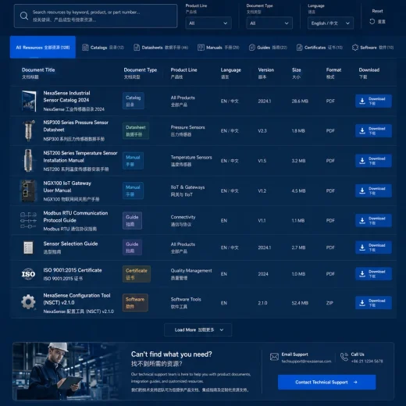406x406 pixels.
Task: Download the NGX100 IoT Gateway User Manual
Action: coord(373,191)
